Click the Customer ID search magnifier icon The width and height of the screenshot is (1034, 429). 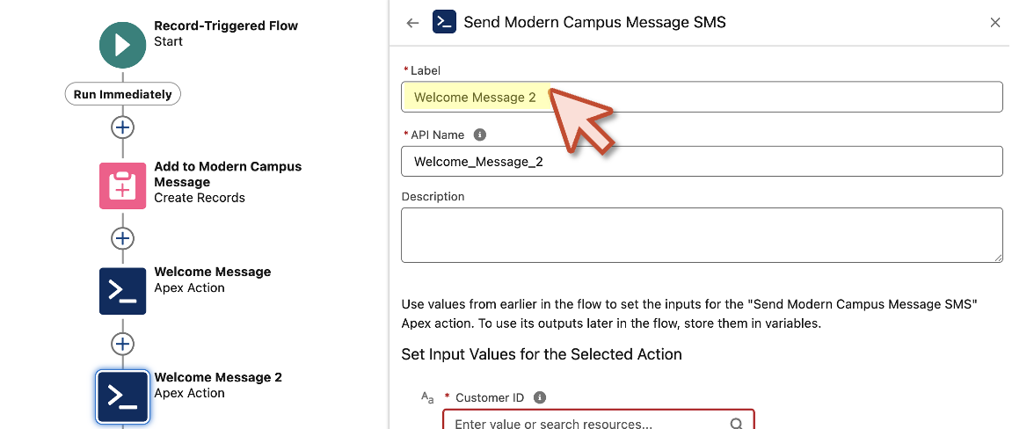click(737, 424)
